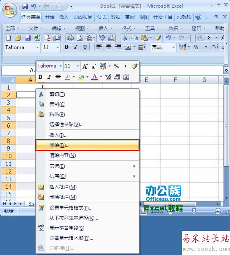Open the 格式 classic menu
This screenshot has height=255, width=230.
[x=129, y=29]
